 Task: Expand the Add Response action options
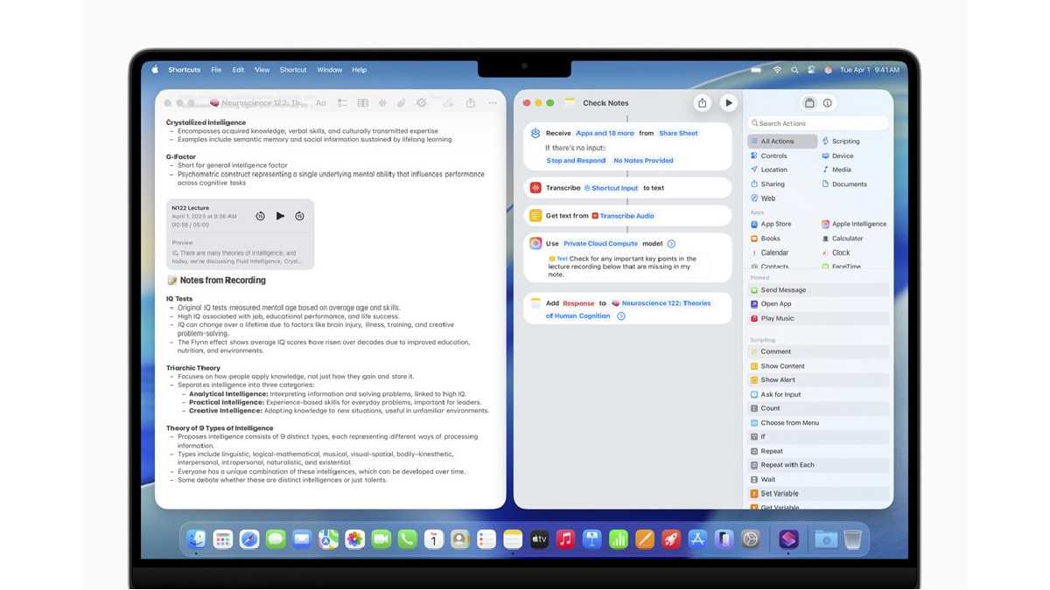[620, 316]
